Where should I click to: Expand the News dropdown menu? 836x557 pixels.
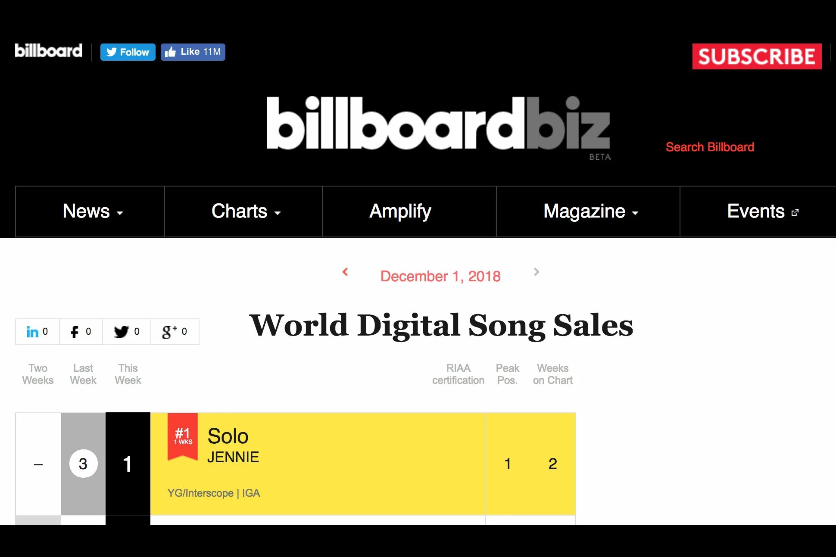click(92, 212)
